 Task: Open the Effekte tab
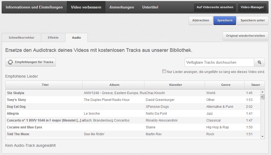(53, 38)
